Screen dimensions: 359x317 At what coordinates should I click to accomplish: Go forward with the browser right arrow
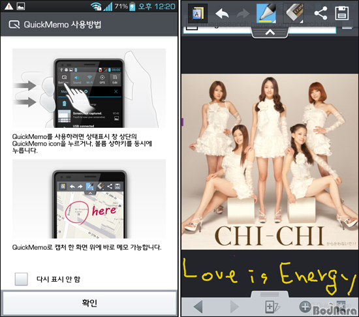[234, 307]
